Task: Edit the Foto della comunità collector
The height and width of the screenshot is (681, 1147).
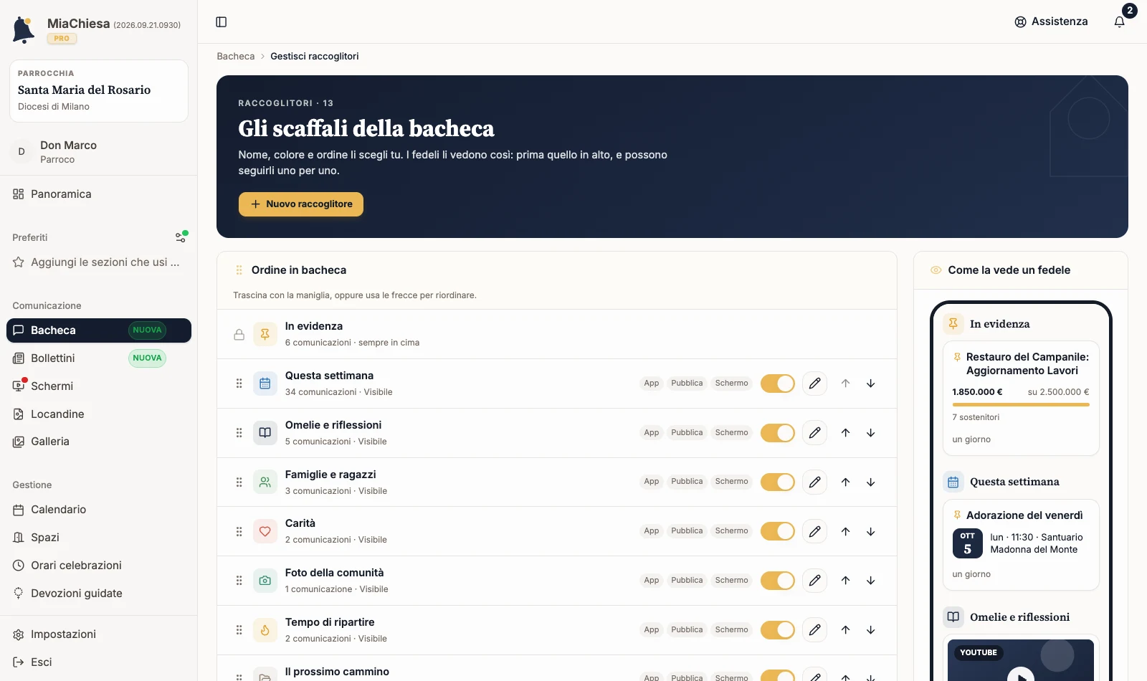Action: [815, 581]
